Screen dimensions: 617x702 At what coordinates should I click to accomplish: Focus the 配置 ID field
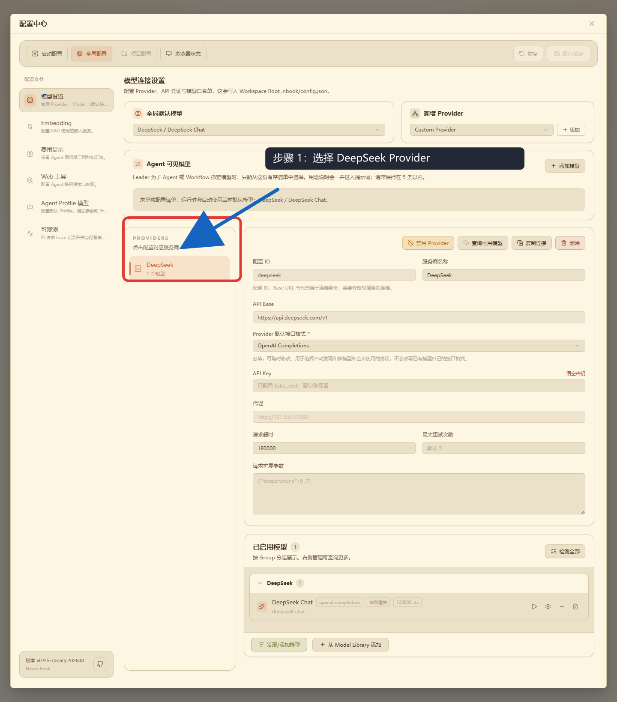334,275
